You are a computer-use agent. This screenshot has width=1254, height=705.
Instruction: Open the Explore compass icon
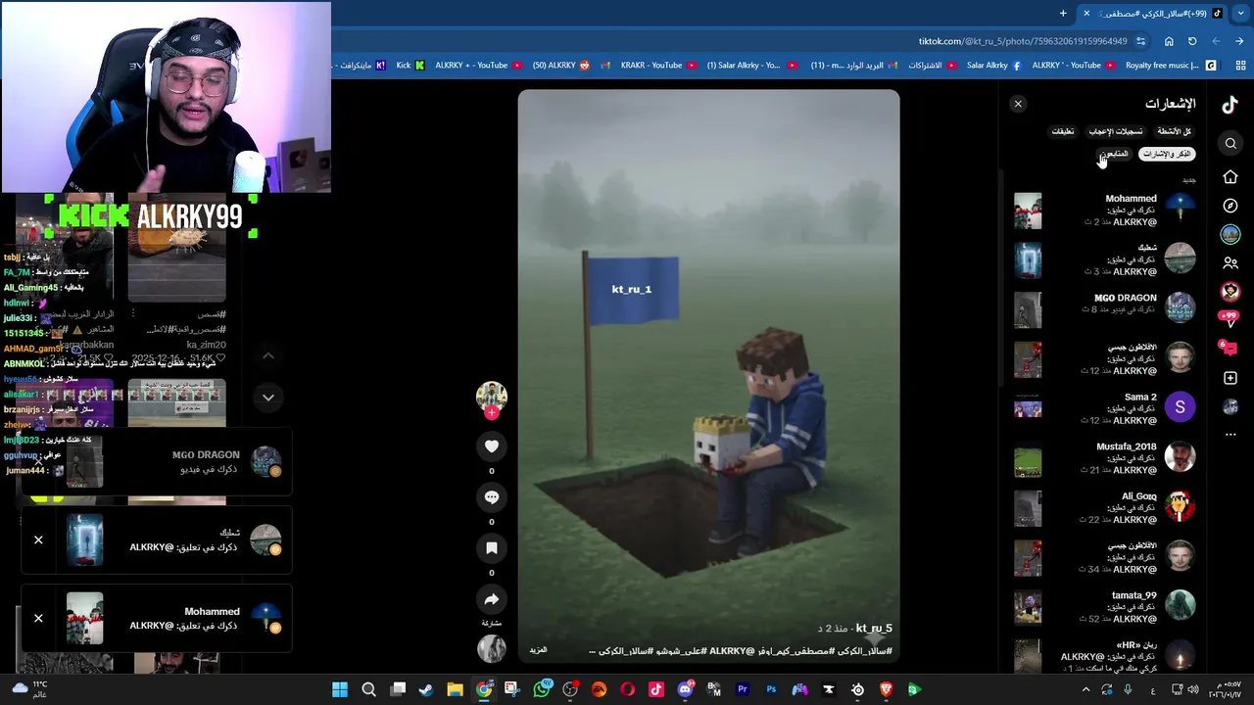(1230, 206)
